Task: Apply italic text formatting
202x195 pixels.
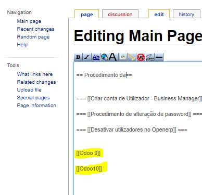Action: (87, 57)
